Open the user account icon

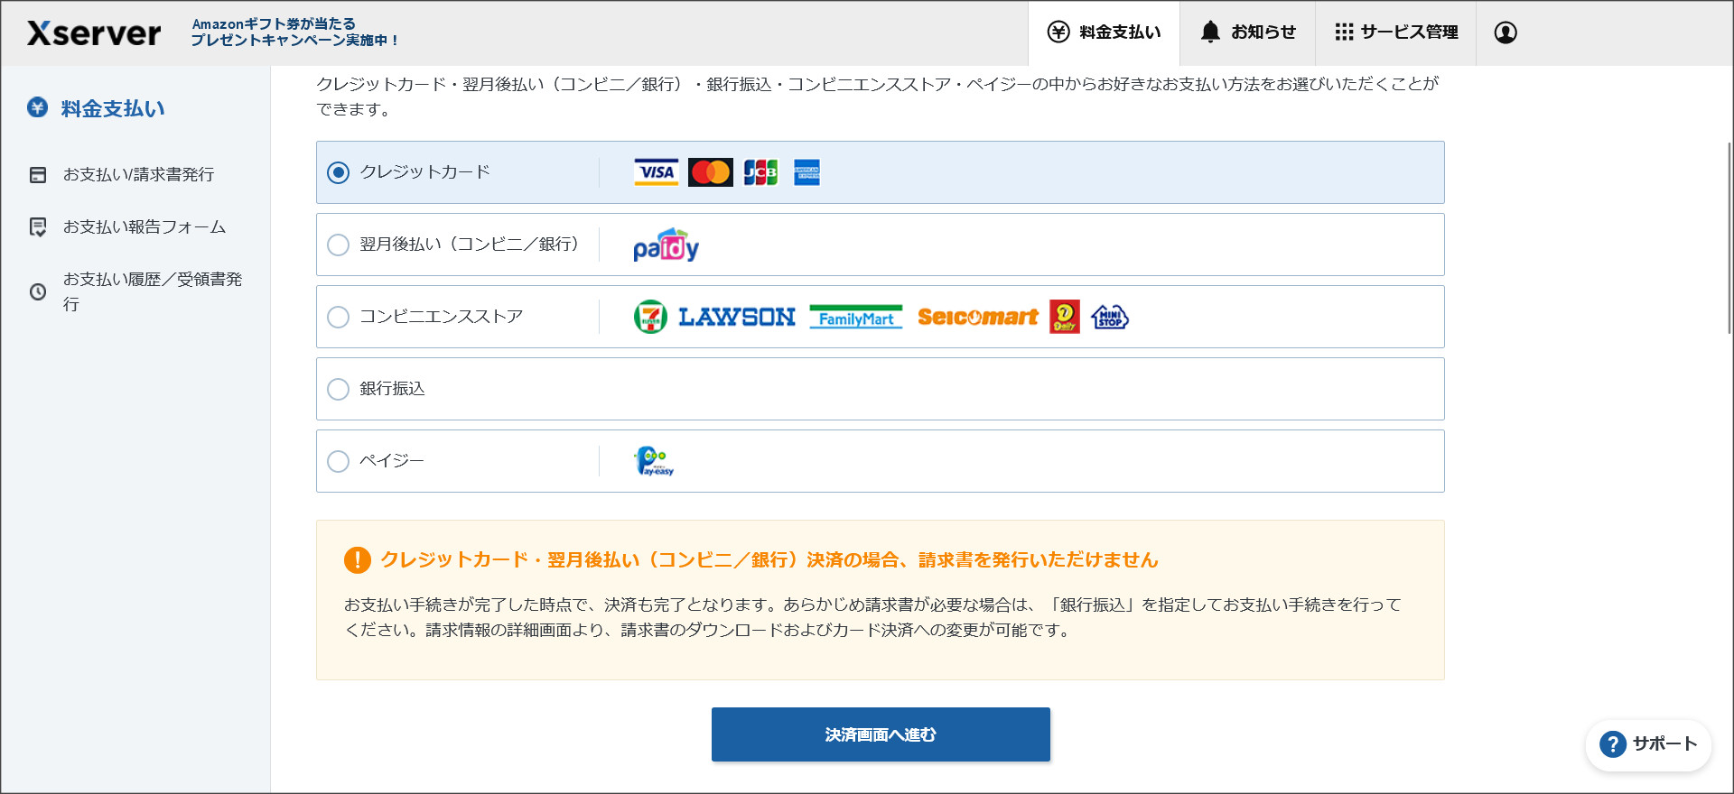coord(1506,32)
